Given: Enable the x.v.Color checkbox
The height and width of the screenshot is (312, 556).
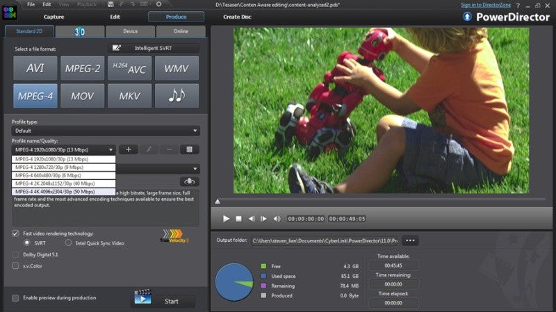Looking at the screenshot, I should 15,265.
